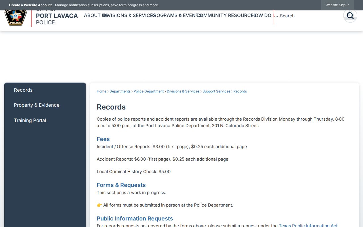Open the Divisions & Services menu
This screenshot has height=227, width=363.
tap(129, 15)
